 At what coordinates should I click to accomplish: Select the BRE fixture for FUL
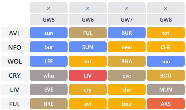[x=49, y=104]
